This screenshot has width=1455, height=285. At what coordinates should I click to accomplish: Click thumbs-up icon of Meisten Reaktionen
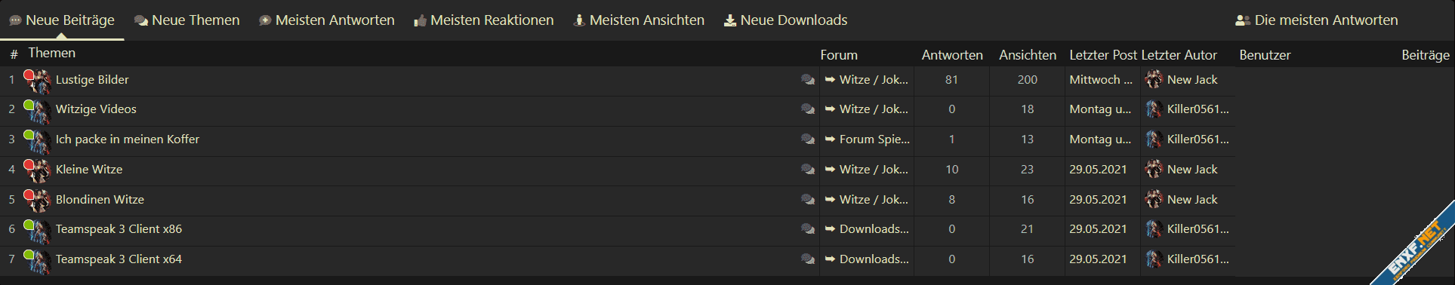tap(420, 21)
